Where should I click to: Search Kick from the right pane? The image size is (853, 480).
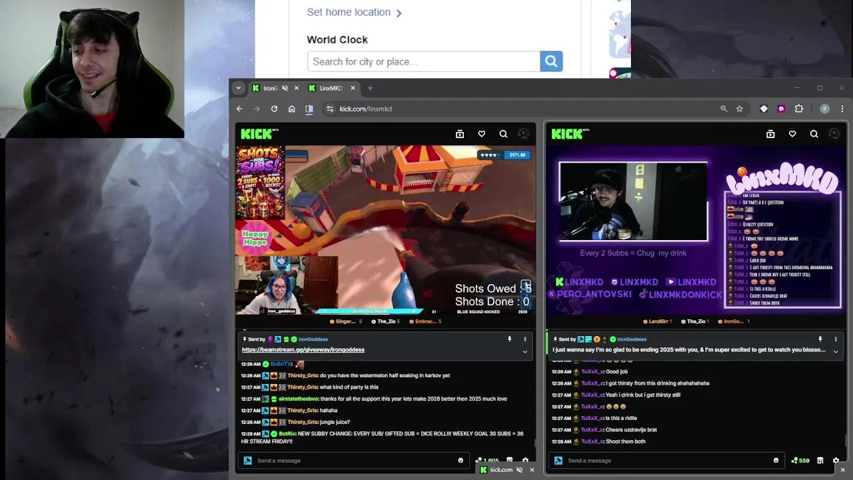coord(814,134)
